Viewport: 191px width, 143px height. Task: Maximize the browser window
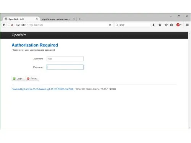click(x=179, y=16)
